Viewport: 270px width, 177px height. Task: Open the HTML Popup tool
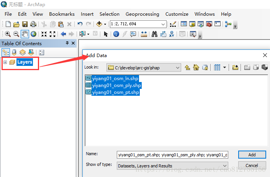click(x=133, y=34)
